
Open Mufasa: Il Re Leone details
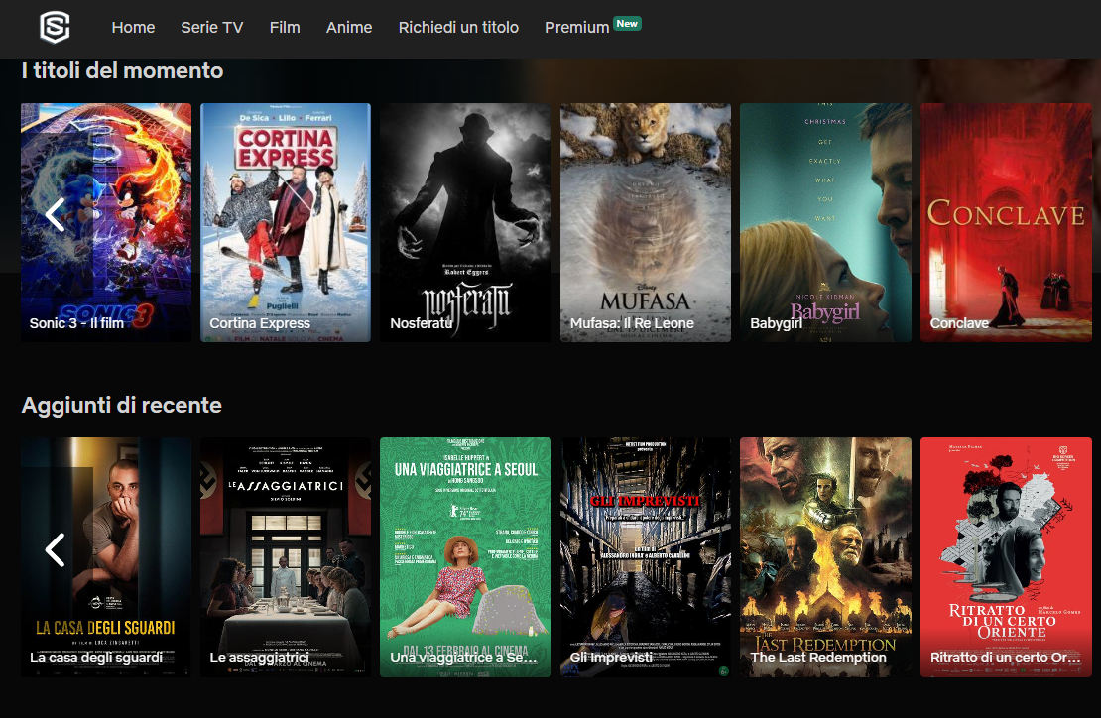tap(645, 222)
